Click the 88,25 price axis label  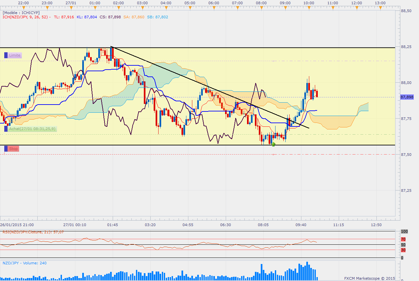[406, 47]
